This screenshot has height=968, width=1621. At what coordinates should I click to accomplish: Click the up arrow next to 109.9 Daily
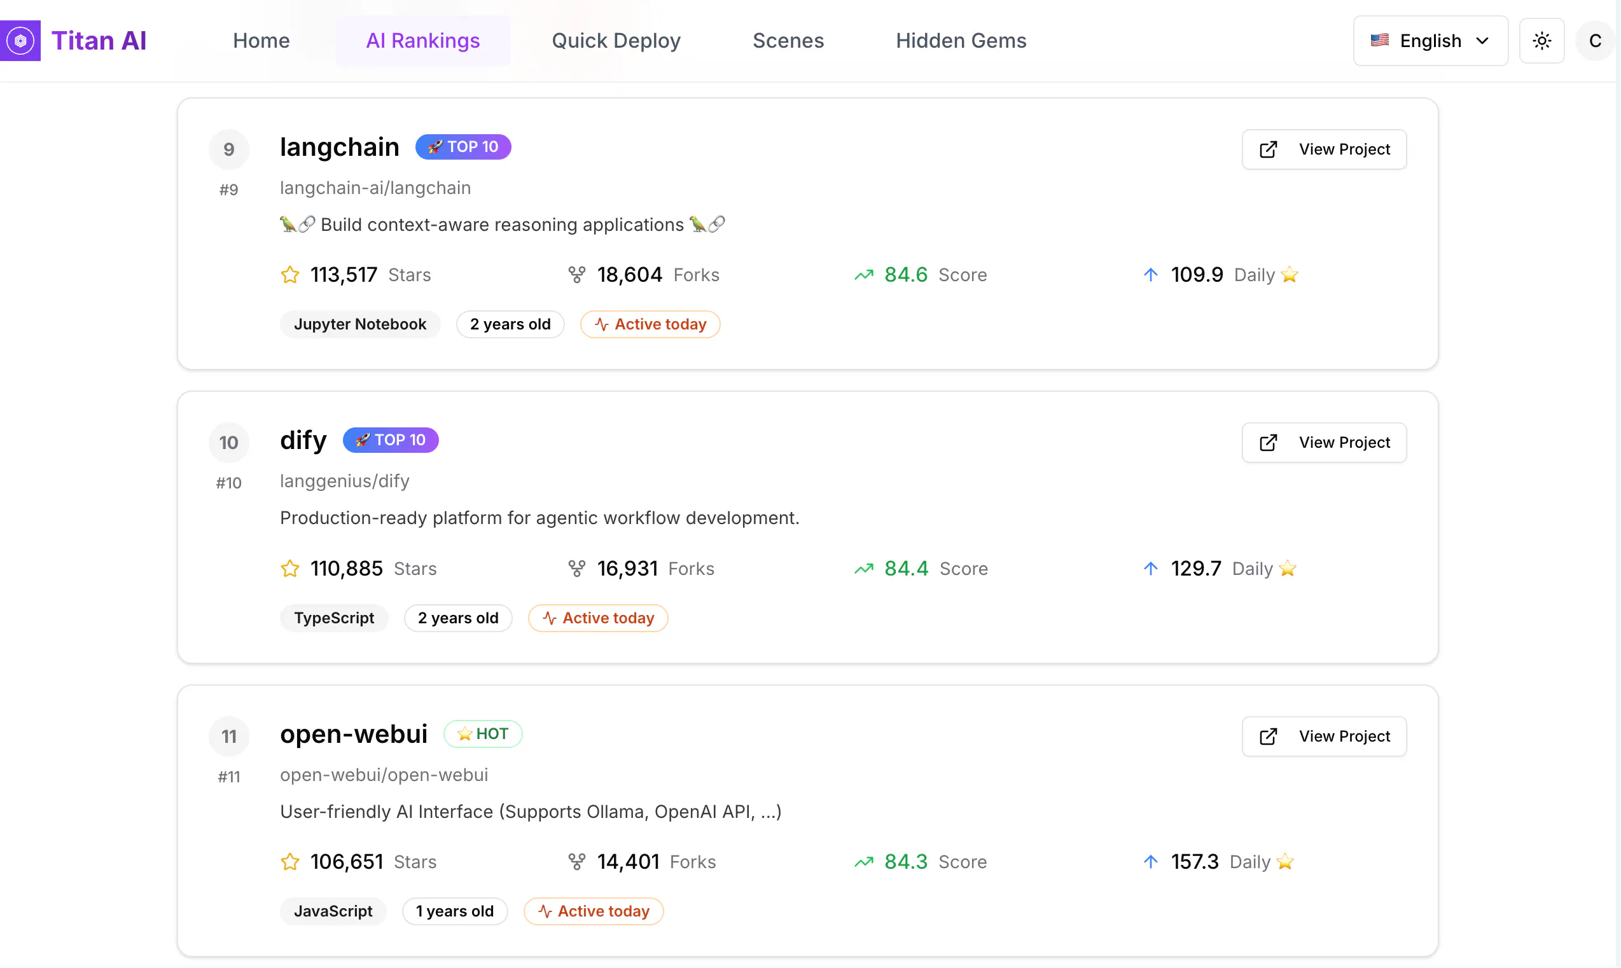(x=1151, y=275)
